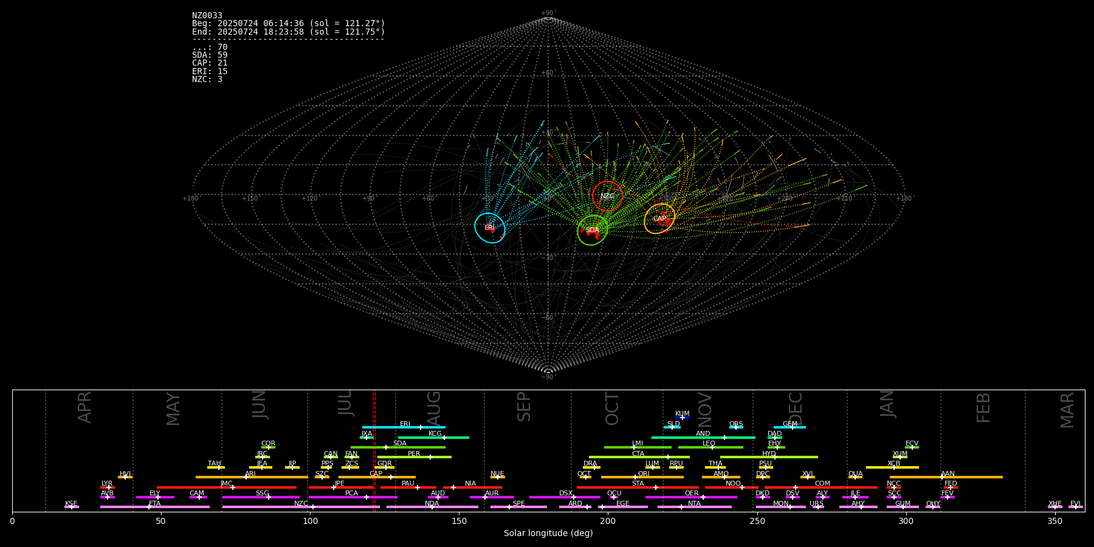This screenshot has width=1094, height=547.
Task: Click the 'ERI: 15' count in the legend
Action: (x=210, y=72)
